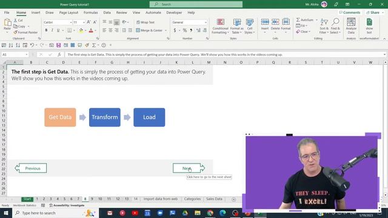Expand the Clear dropdown
Screen dimensions: 388x218
(x=309, y=31)
